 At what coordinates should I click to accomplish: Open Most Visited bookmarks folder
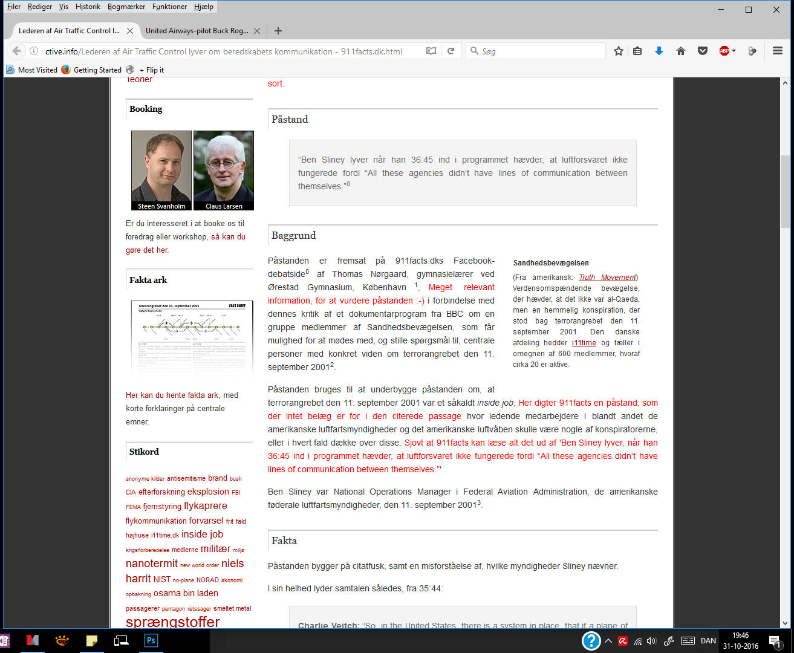(x=31, y=70)
